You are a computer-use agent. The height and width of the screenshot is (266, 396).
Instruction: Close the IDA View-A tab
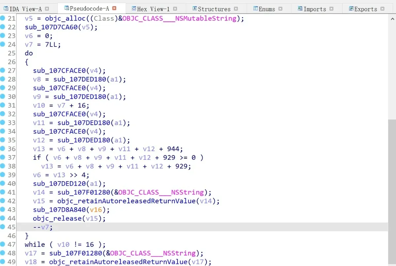[47, 9]
